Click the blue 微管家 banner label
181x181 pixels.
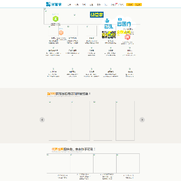click(97, 15)
